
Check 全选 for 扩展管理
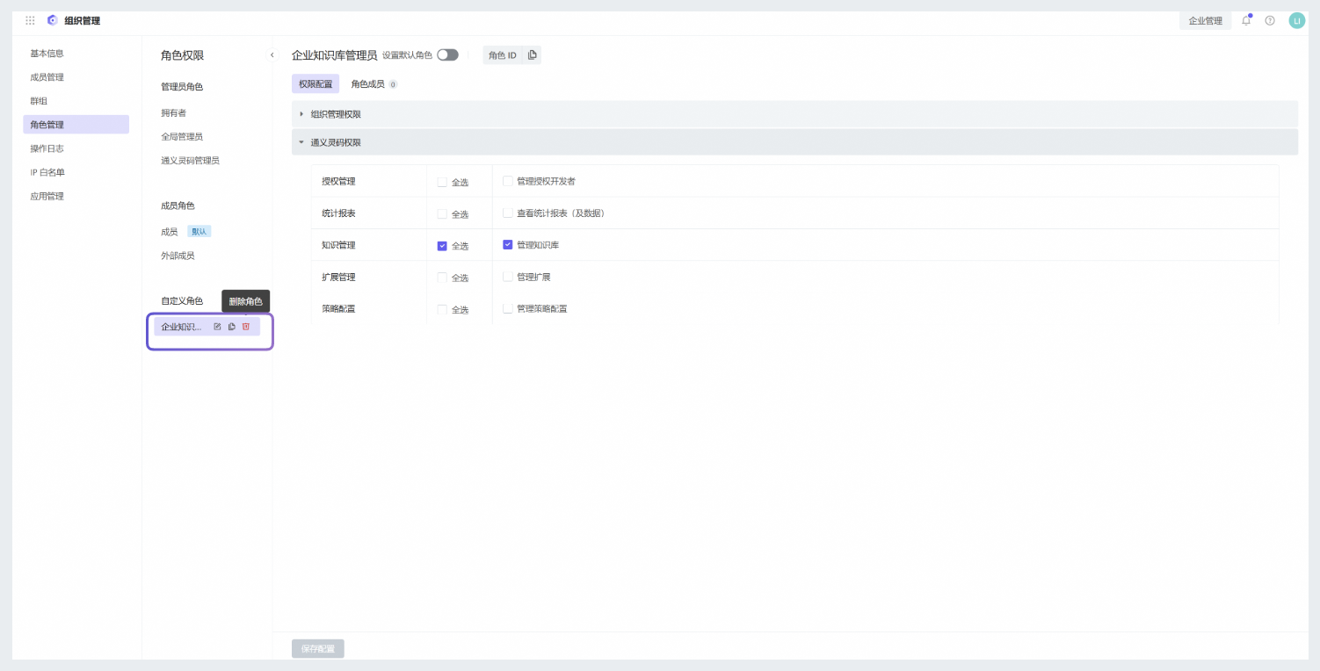(x=442, y=278)
